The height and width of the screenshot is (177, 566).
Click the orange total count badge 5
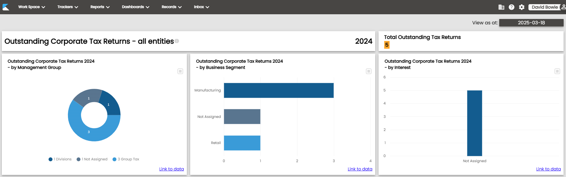click(x=387, y=45)
